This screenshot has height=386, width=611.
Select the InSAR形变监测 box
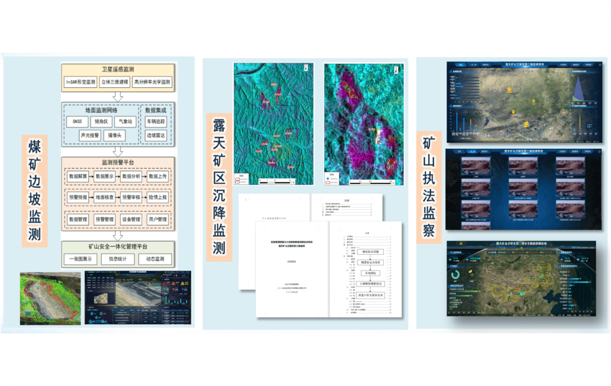coord(81,82)
